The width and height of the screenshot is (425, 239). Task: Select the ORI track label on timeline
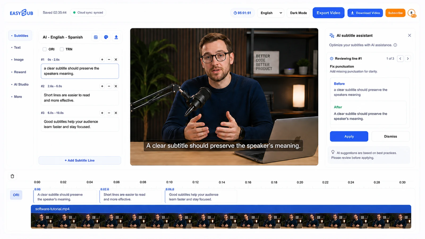click(x=16, y=195)
